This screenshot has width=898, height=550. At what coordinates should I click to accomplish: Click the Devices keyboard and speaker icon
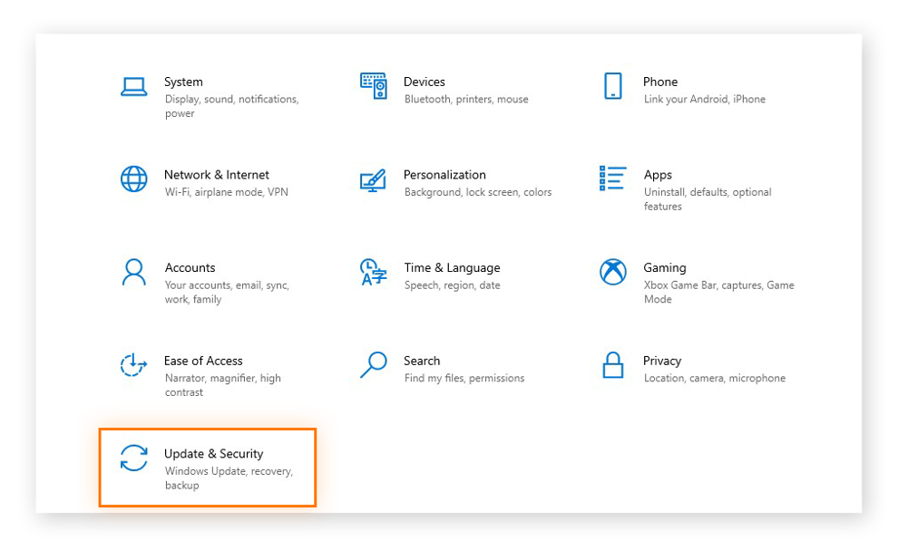374,86
